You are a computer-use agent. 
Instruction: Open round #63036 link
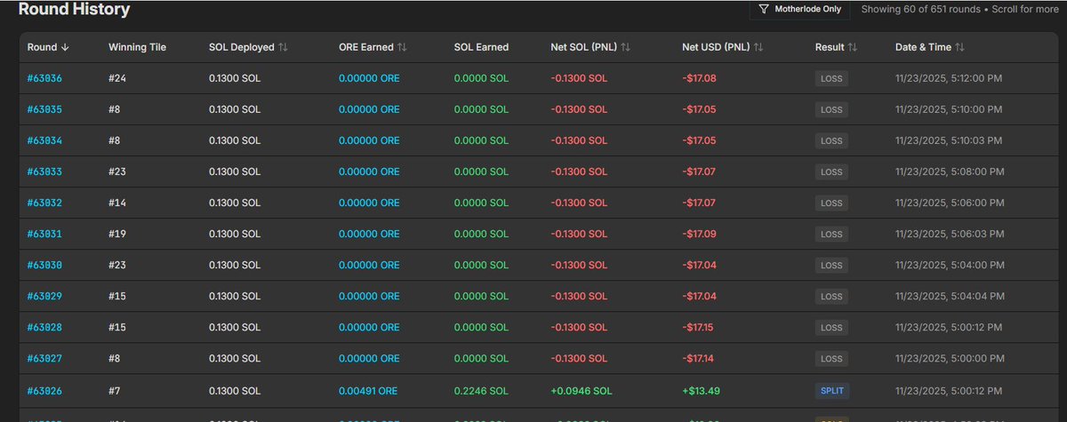coord(44,78)
